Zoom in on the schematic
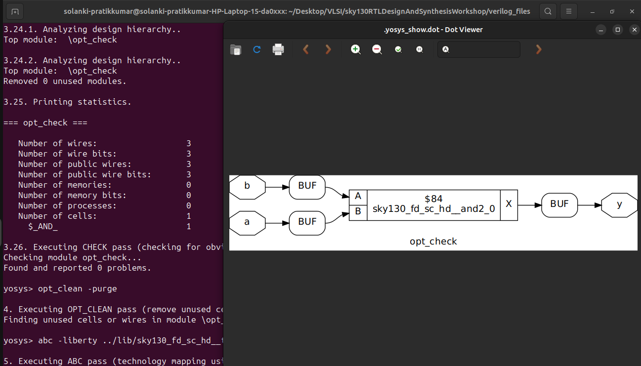The height and width of the screenshot is (366, 641). [355, 49]
